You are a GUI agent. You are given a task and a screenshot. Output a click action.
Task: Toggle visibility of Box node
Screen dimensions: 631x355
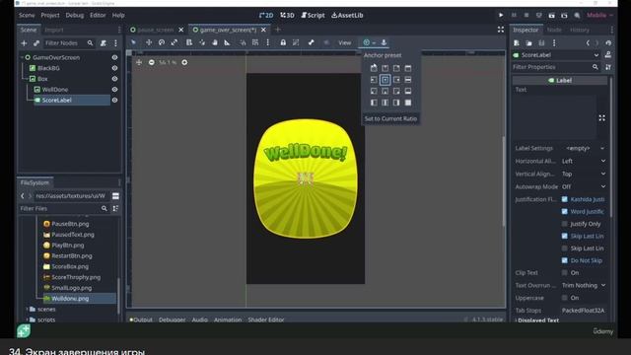[114, 79]
